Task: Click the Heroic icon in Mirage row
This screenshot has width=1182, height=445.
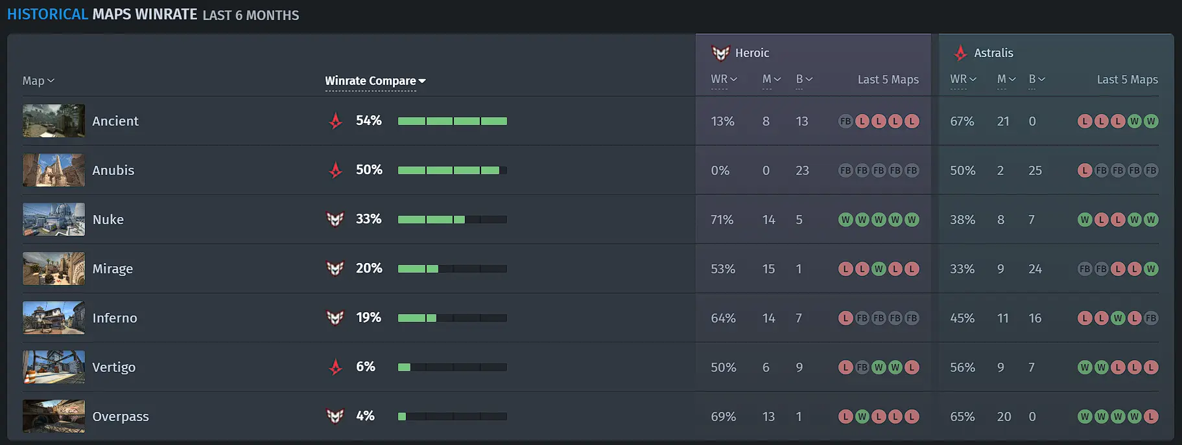Action: pos(335,268)
